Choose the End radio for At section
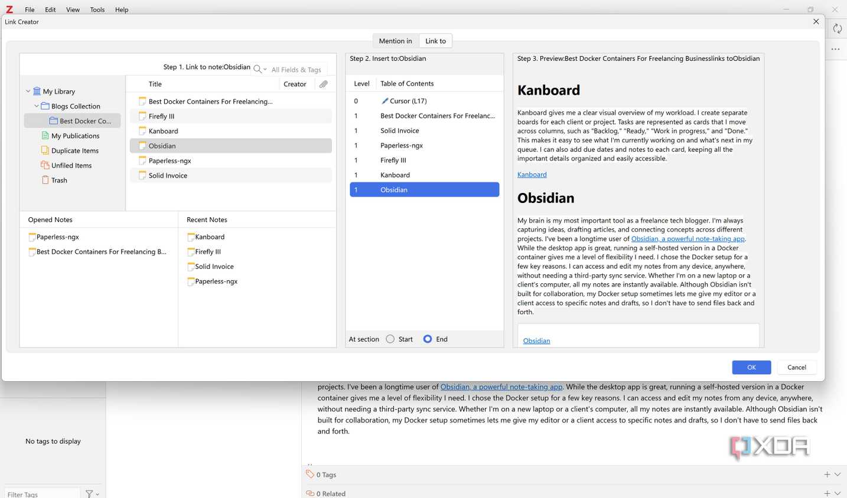The height and width of the screenshot is (498, 847). click(x=428, y=339)
